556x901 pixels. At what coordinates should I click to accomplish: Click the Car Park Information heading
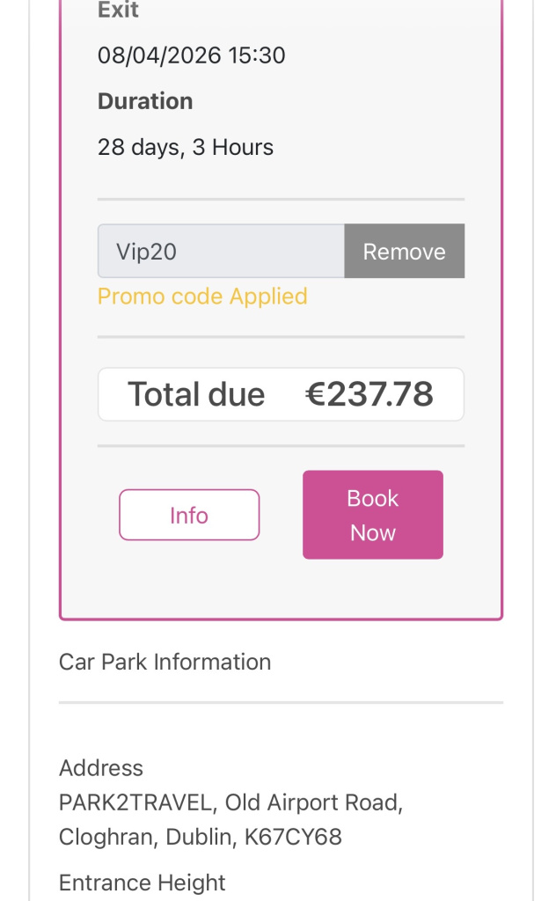pos(165,662)
